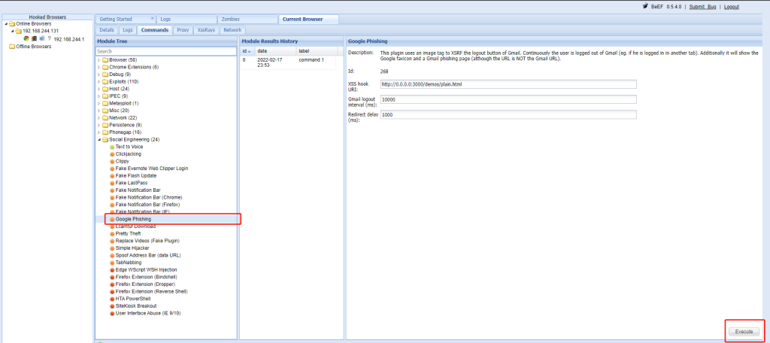
Task: Select the Commands sub-tab
Action: 155,30
